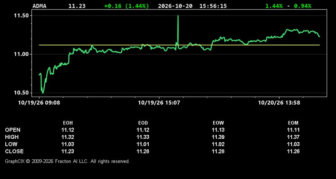This screenshot has height=179, width=336.
Task: Click the yellow horizontal reference line
Action: 179,45
